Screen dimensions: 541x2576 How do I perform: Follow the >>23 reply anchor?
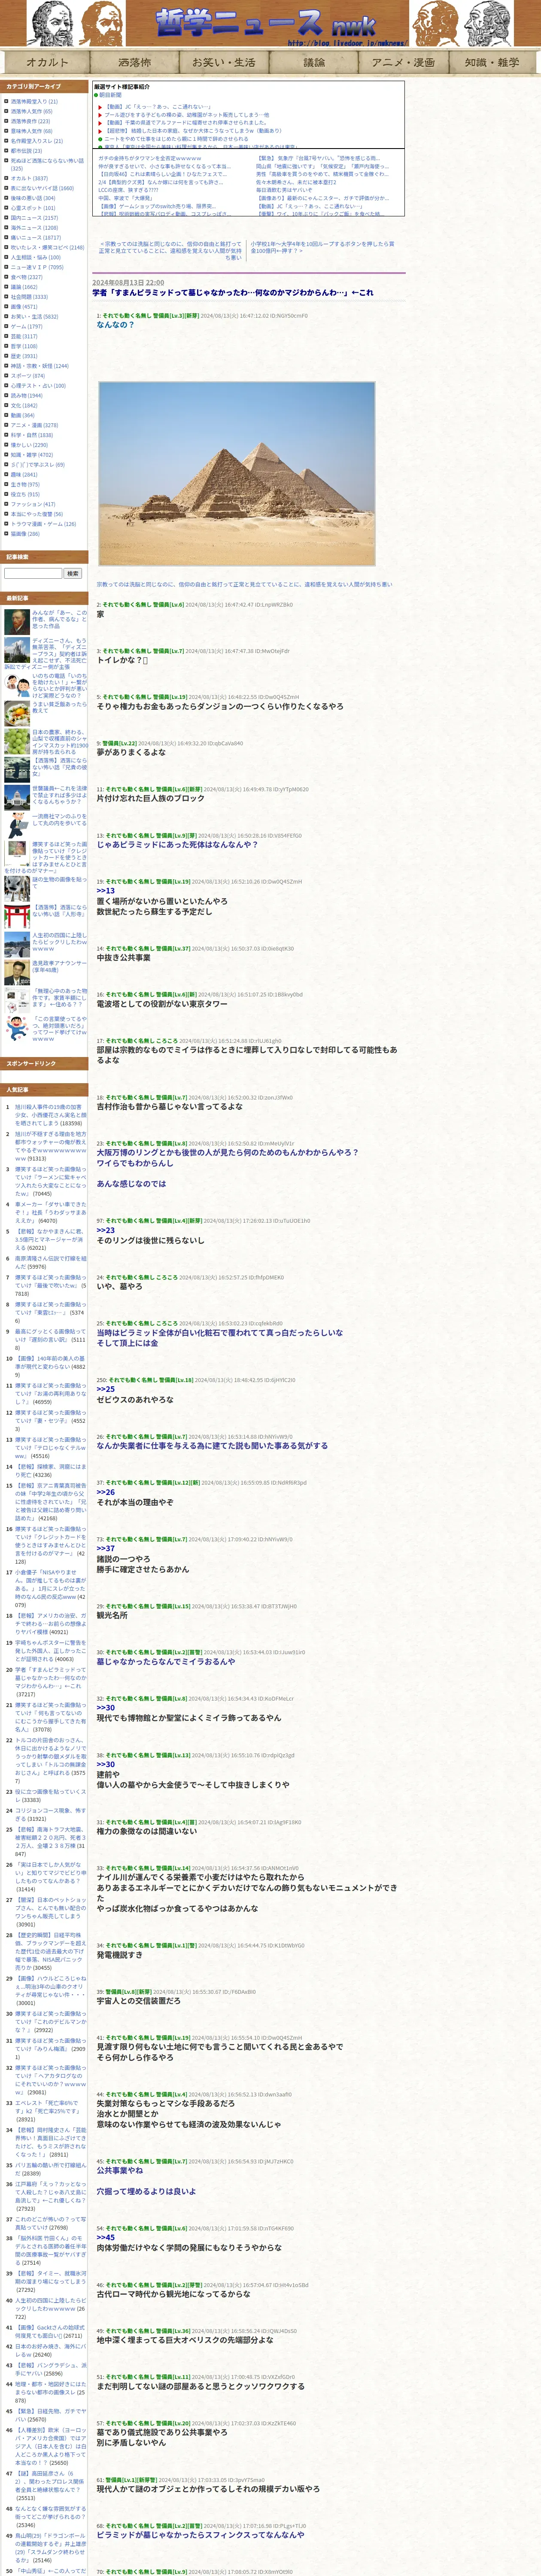click(106, 1230)
